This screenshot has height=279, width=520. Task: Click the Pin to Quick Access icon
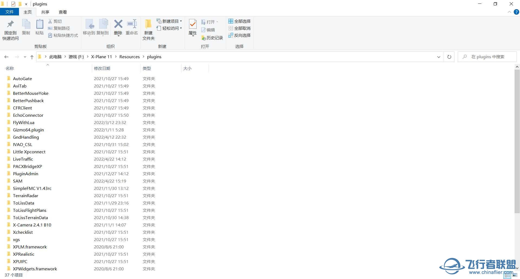pyautogui.click(x=11, y=24)
